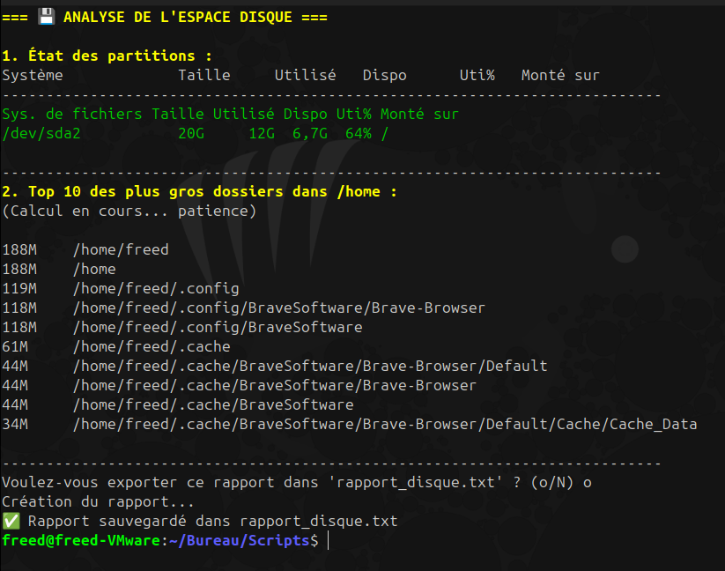Click "freed@freed-VMware" in the shell prompt
The image size is (725, 571).
pyautogui.click(x=80, y=540)
